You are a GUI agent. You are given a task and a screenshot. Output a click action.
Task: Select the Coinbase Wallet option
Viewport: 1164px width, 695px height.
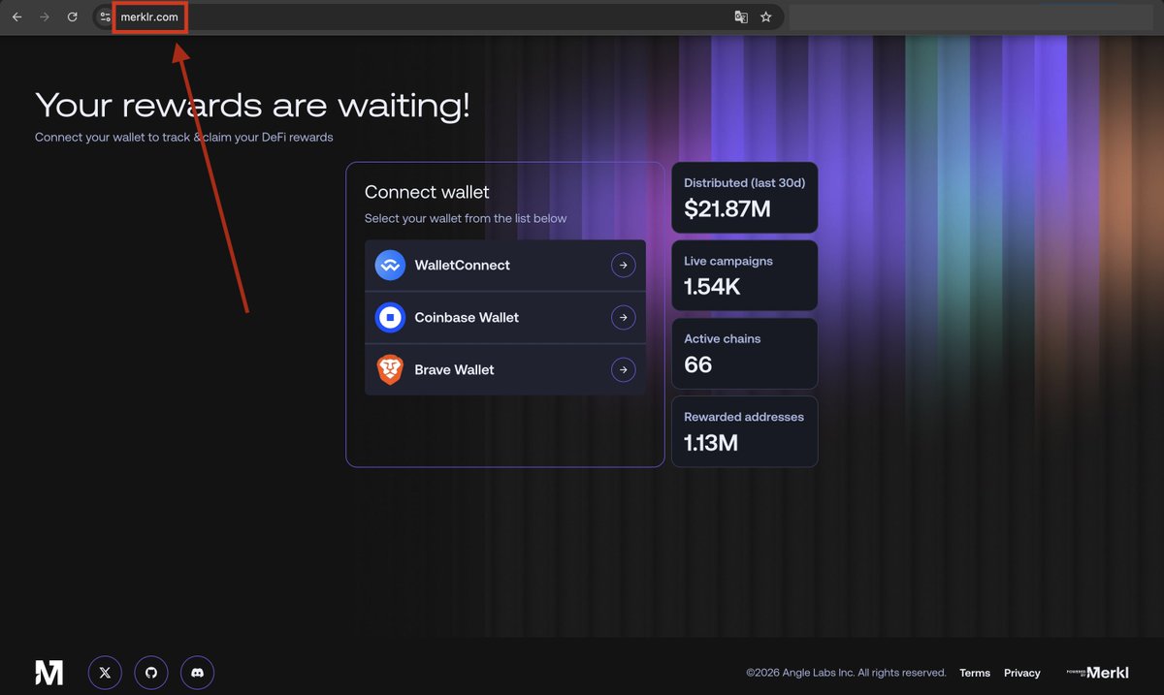coord(505,318)
